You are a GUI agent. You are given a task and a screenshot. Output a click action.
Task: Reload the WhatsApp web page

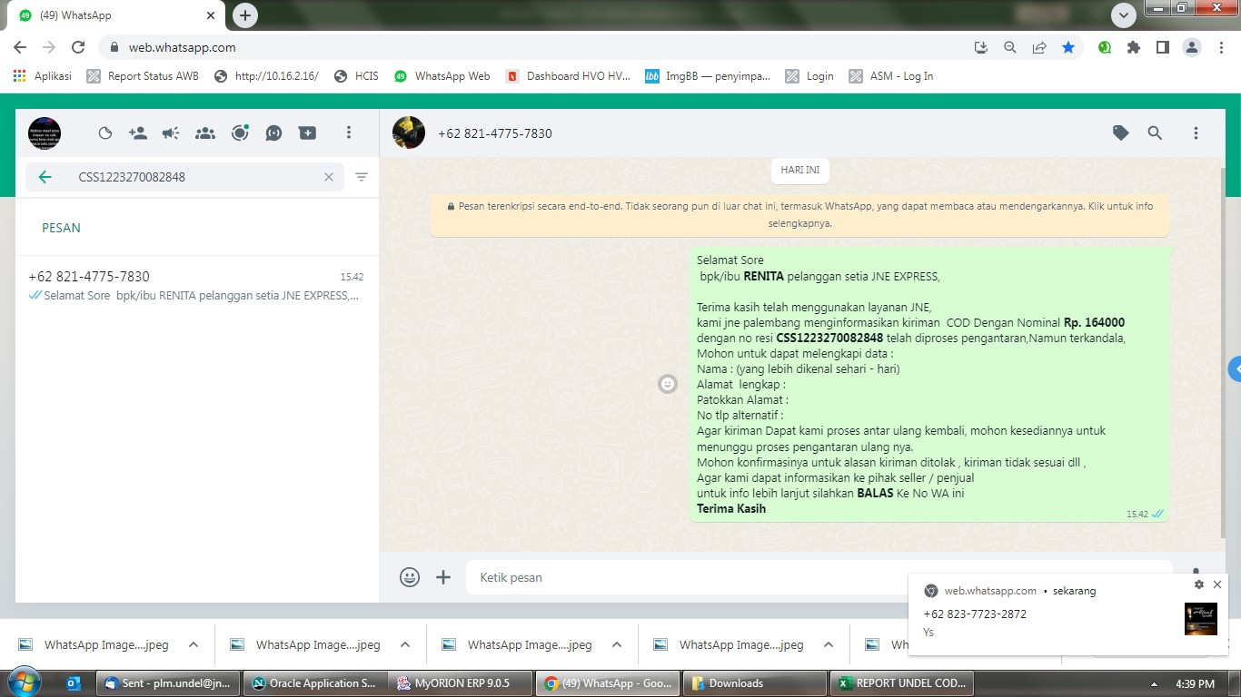click(78, 47)
